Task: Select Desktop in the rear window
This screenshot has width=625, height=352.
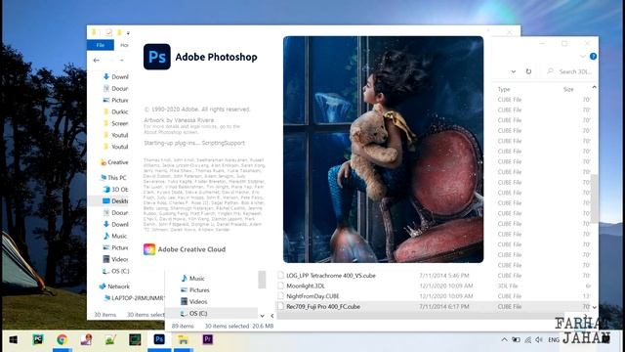Action: (115, 200)
